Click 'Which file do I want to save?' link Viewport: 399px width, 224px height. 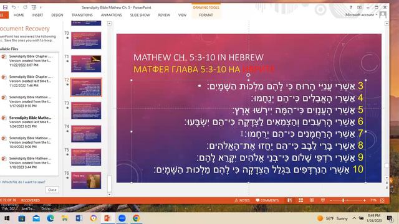point(23,182)
